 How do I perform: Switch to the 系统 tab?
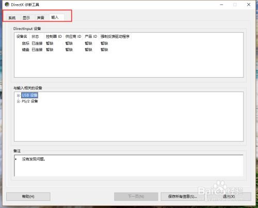12,18
